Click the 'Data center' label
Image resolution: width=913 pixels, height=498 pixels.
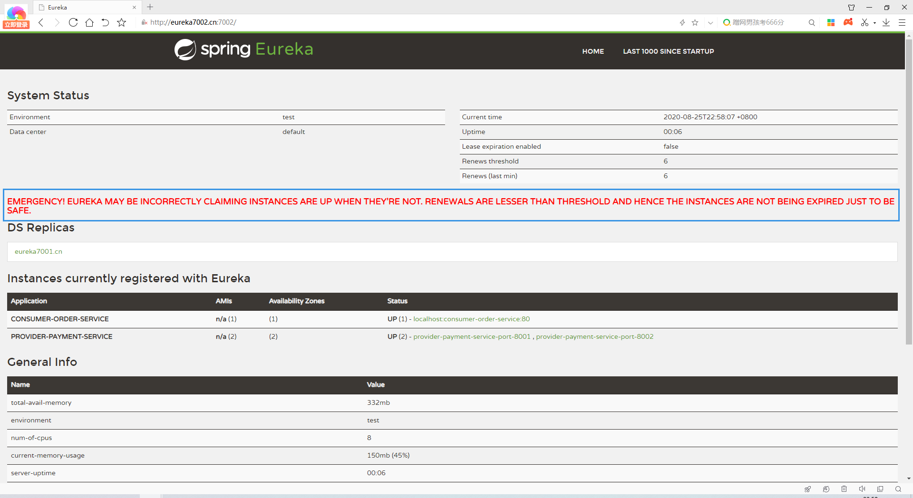click(x=28, y=132)
